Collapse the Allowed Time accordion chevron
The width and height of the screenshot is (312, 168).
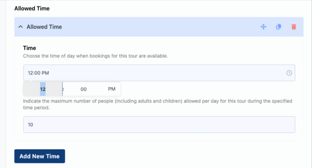(x=20, y=27)
